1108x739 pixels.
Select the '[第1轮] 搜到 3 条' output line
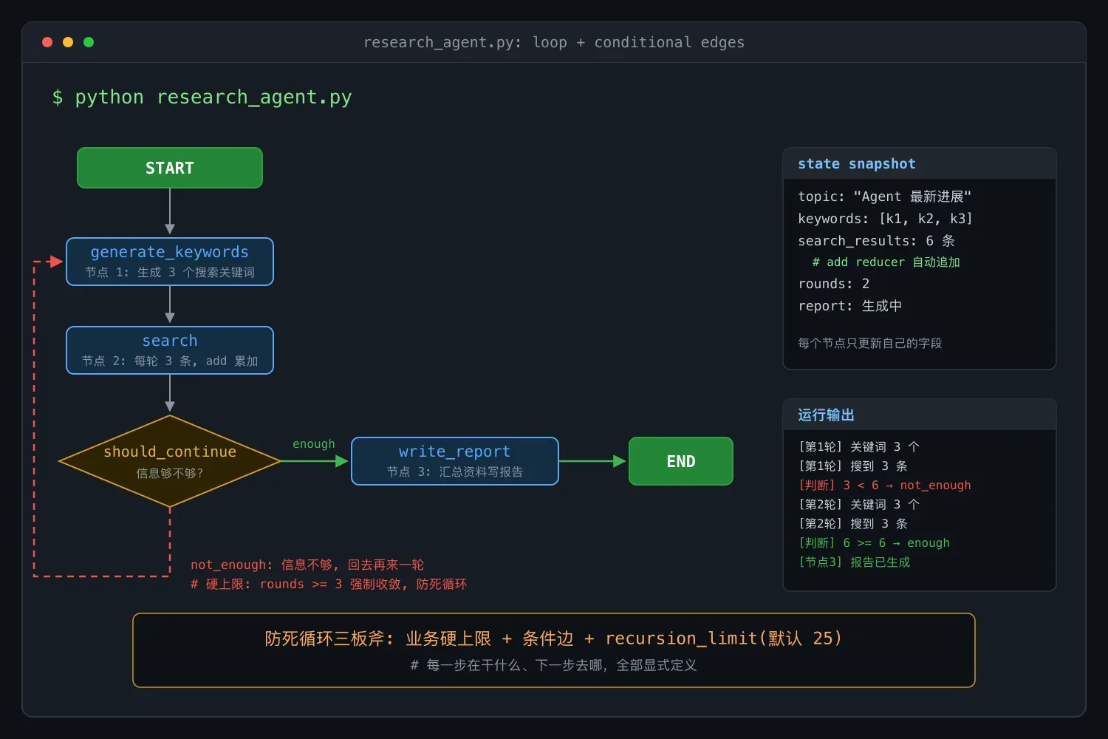[853, 466]
